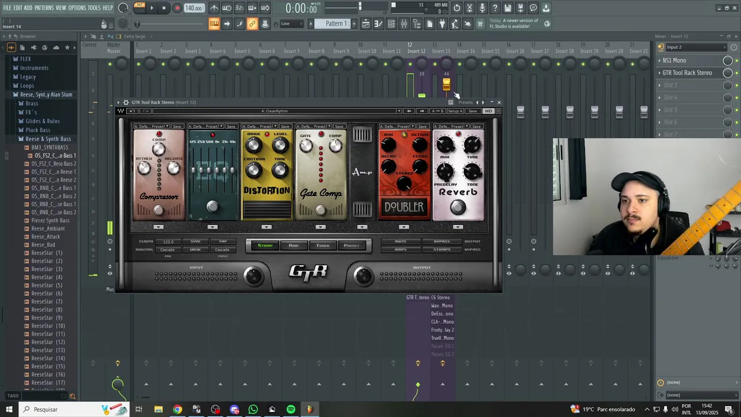741x417 pixels.
Task: Open the dropdown arrow below the Distortion pedal
Action: tap(266, 227)
